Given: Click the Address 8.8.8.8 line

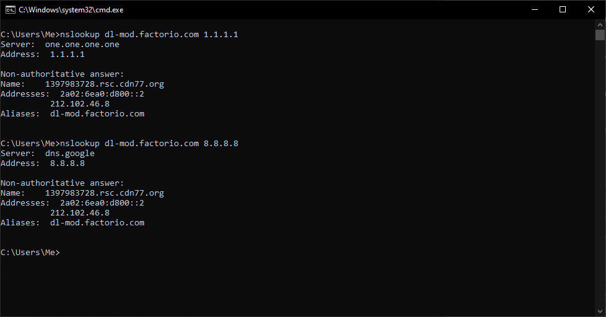Looking at the screenshot, I should coord(43,163).
